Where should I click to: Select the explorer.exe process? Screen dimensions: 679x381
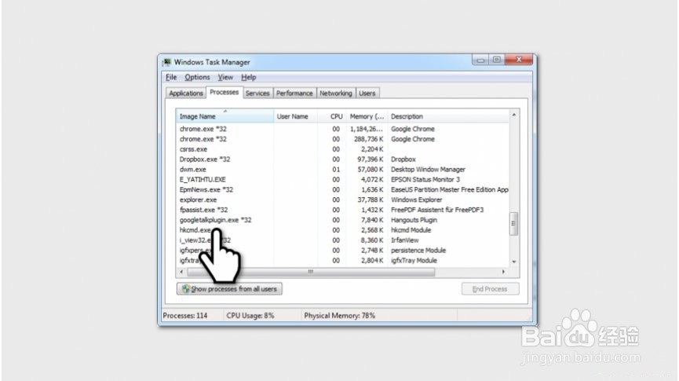[x=342, y=200]
